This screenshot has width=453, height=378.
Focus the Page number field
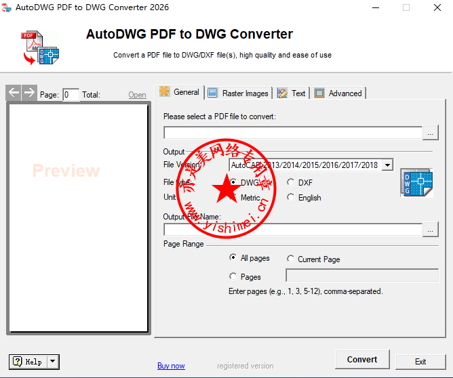coord(71,95)
